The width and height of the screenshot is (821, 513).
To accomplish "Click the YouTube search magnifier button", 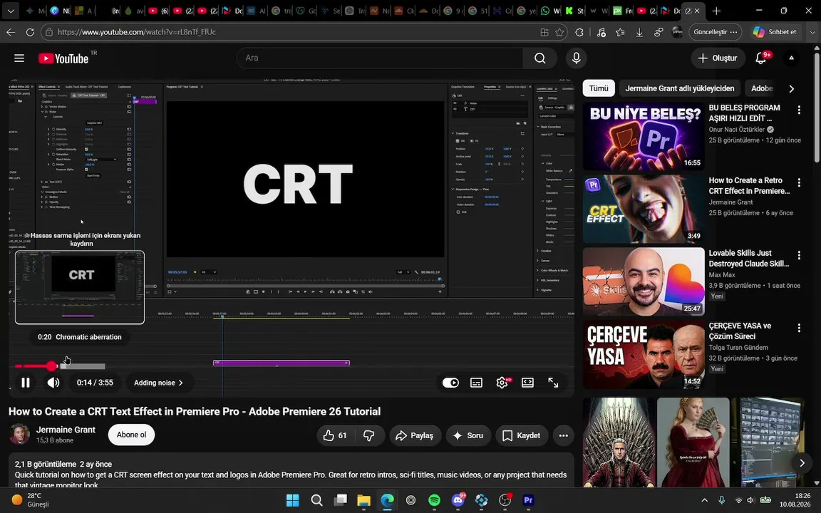I will (539, 58).
